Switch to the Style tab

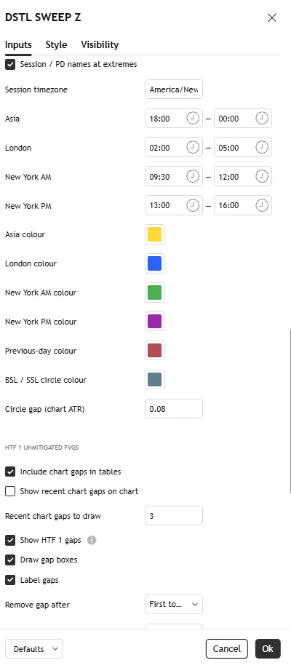point(56,44)
